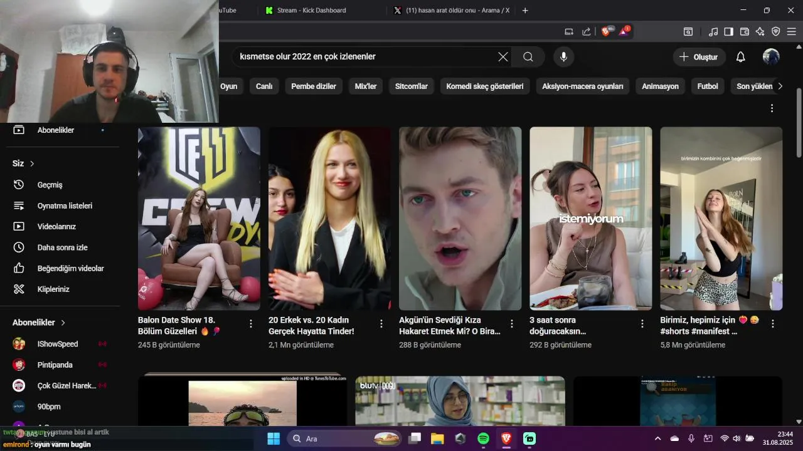Select the Canlı filter chip
The image size is (803, 451).
click(264, 86)
